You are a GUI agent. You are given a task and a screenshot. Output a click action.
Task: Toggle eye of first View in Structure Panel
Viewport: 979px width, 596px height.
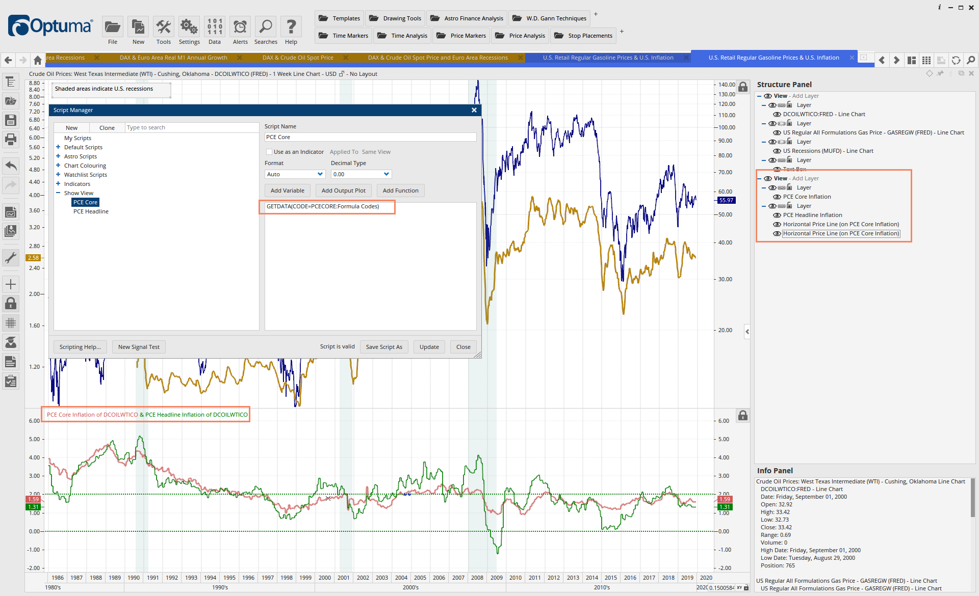coord(768,96)
